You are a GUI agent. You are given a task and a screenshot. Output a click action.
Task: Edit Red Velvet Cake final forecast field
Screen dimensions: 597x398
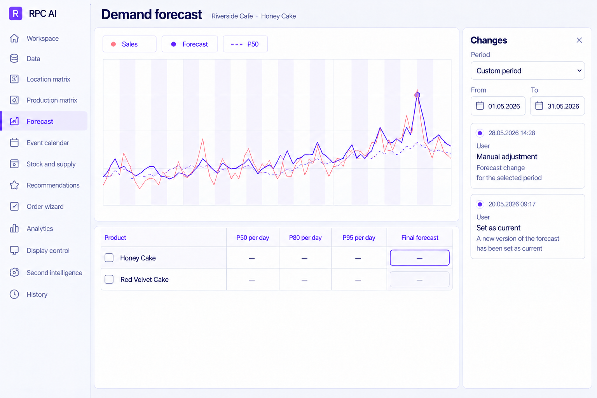[x=420, y=279]
